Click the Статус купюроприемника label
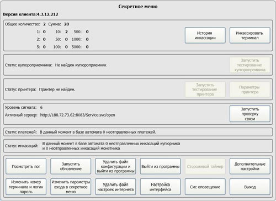276x201 pixels. click(x=29, y=65)
